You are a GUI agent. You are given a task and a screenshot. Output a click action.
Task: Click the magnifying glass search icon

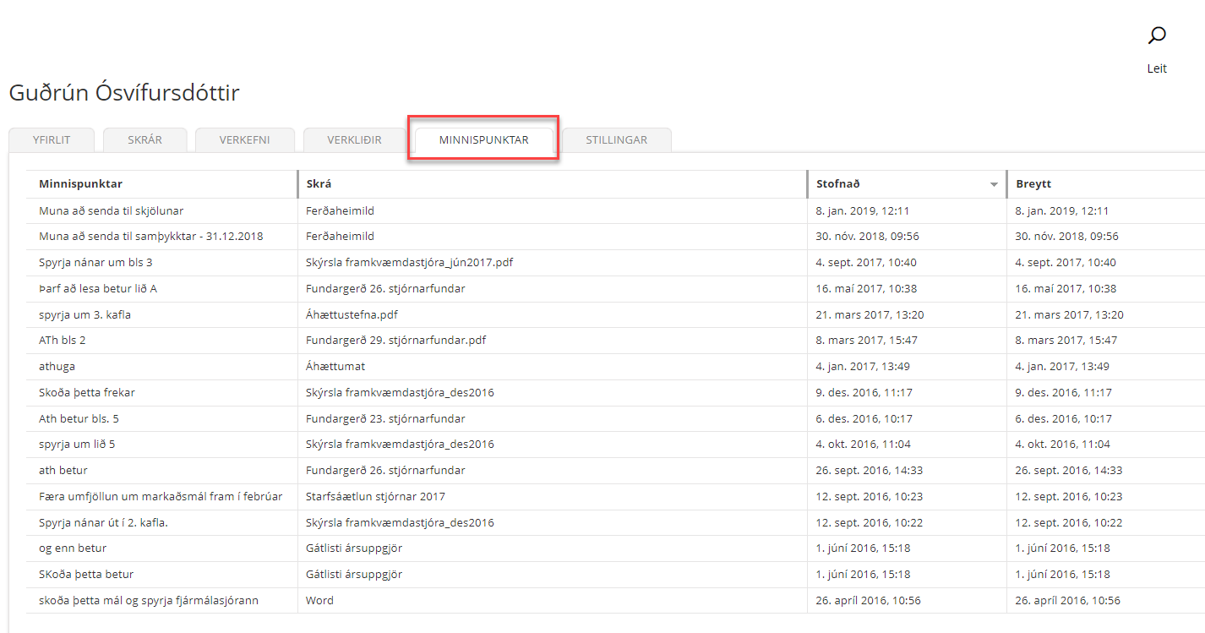coord(1157,35)
